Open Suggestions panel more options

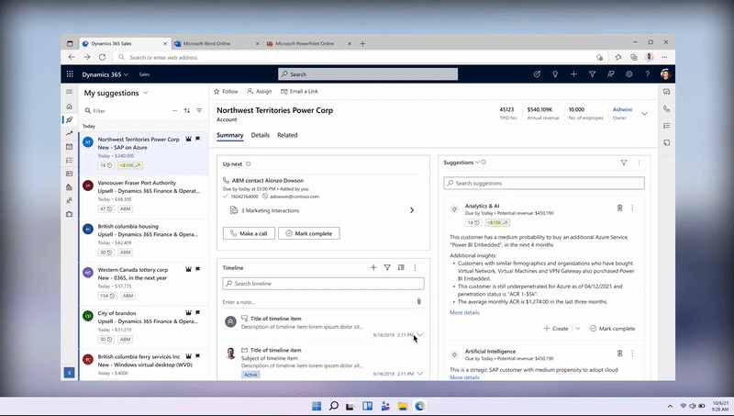pos(639,163)
